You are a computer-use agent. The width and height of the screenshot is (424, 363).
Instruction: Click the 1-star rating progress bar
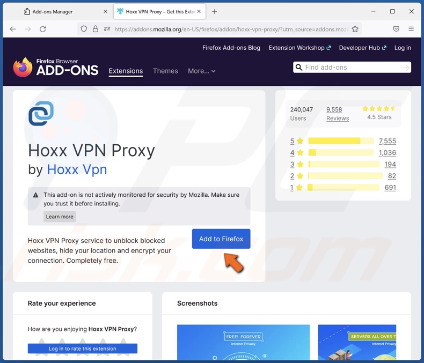coord(343,188)
